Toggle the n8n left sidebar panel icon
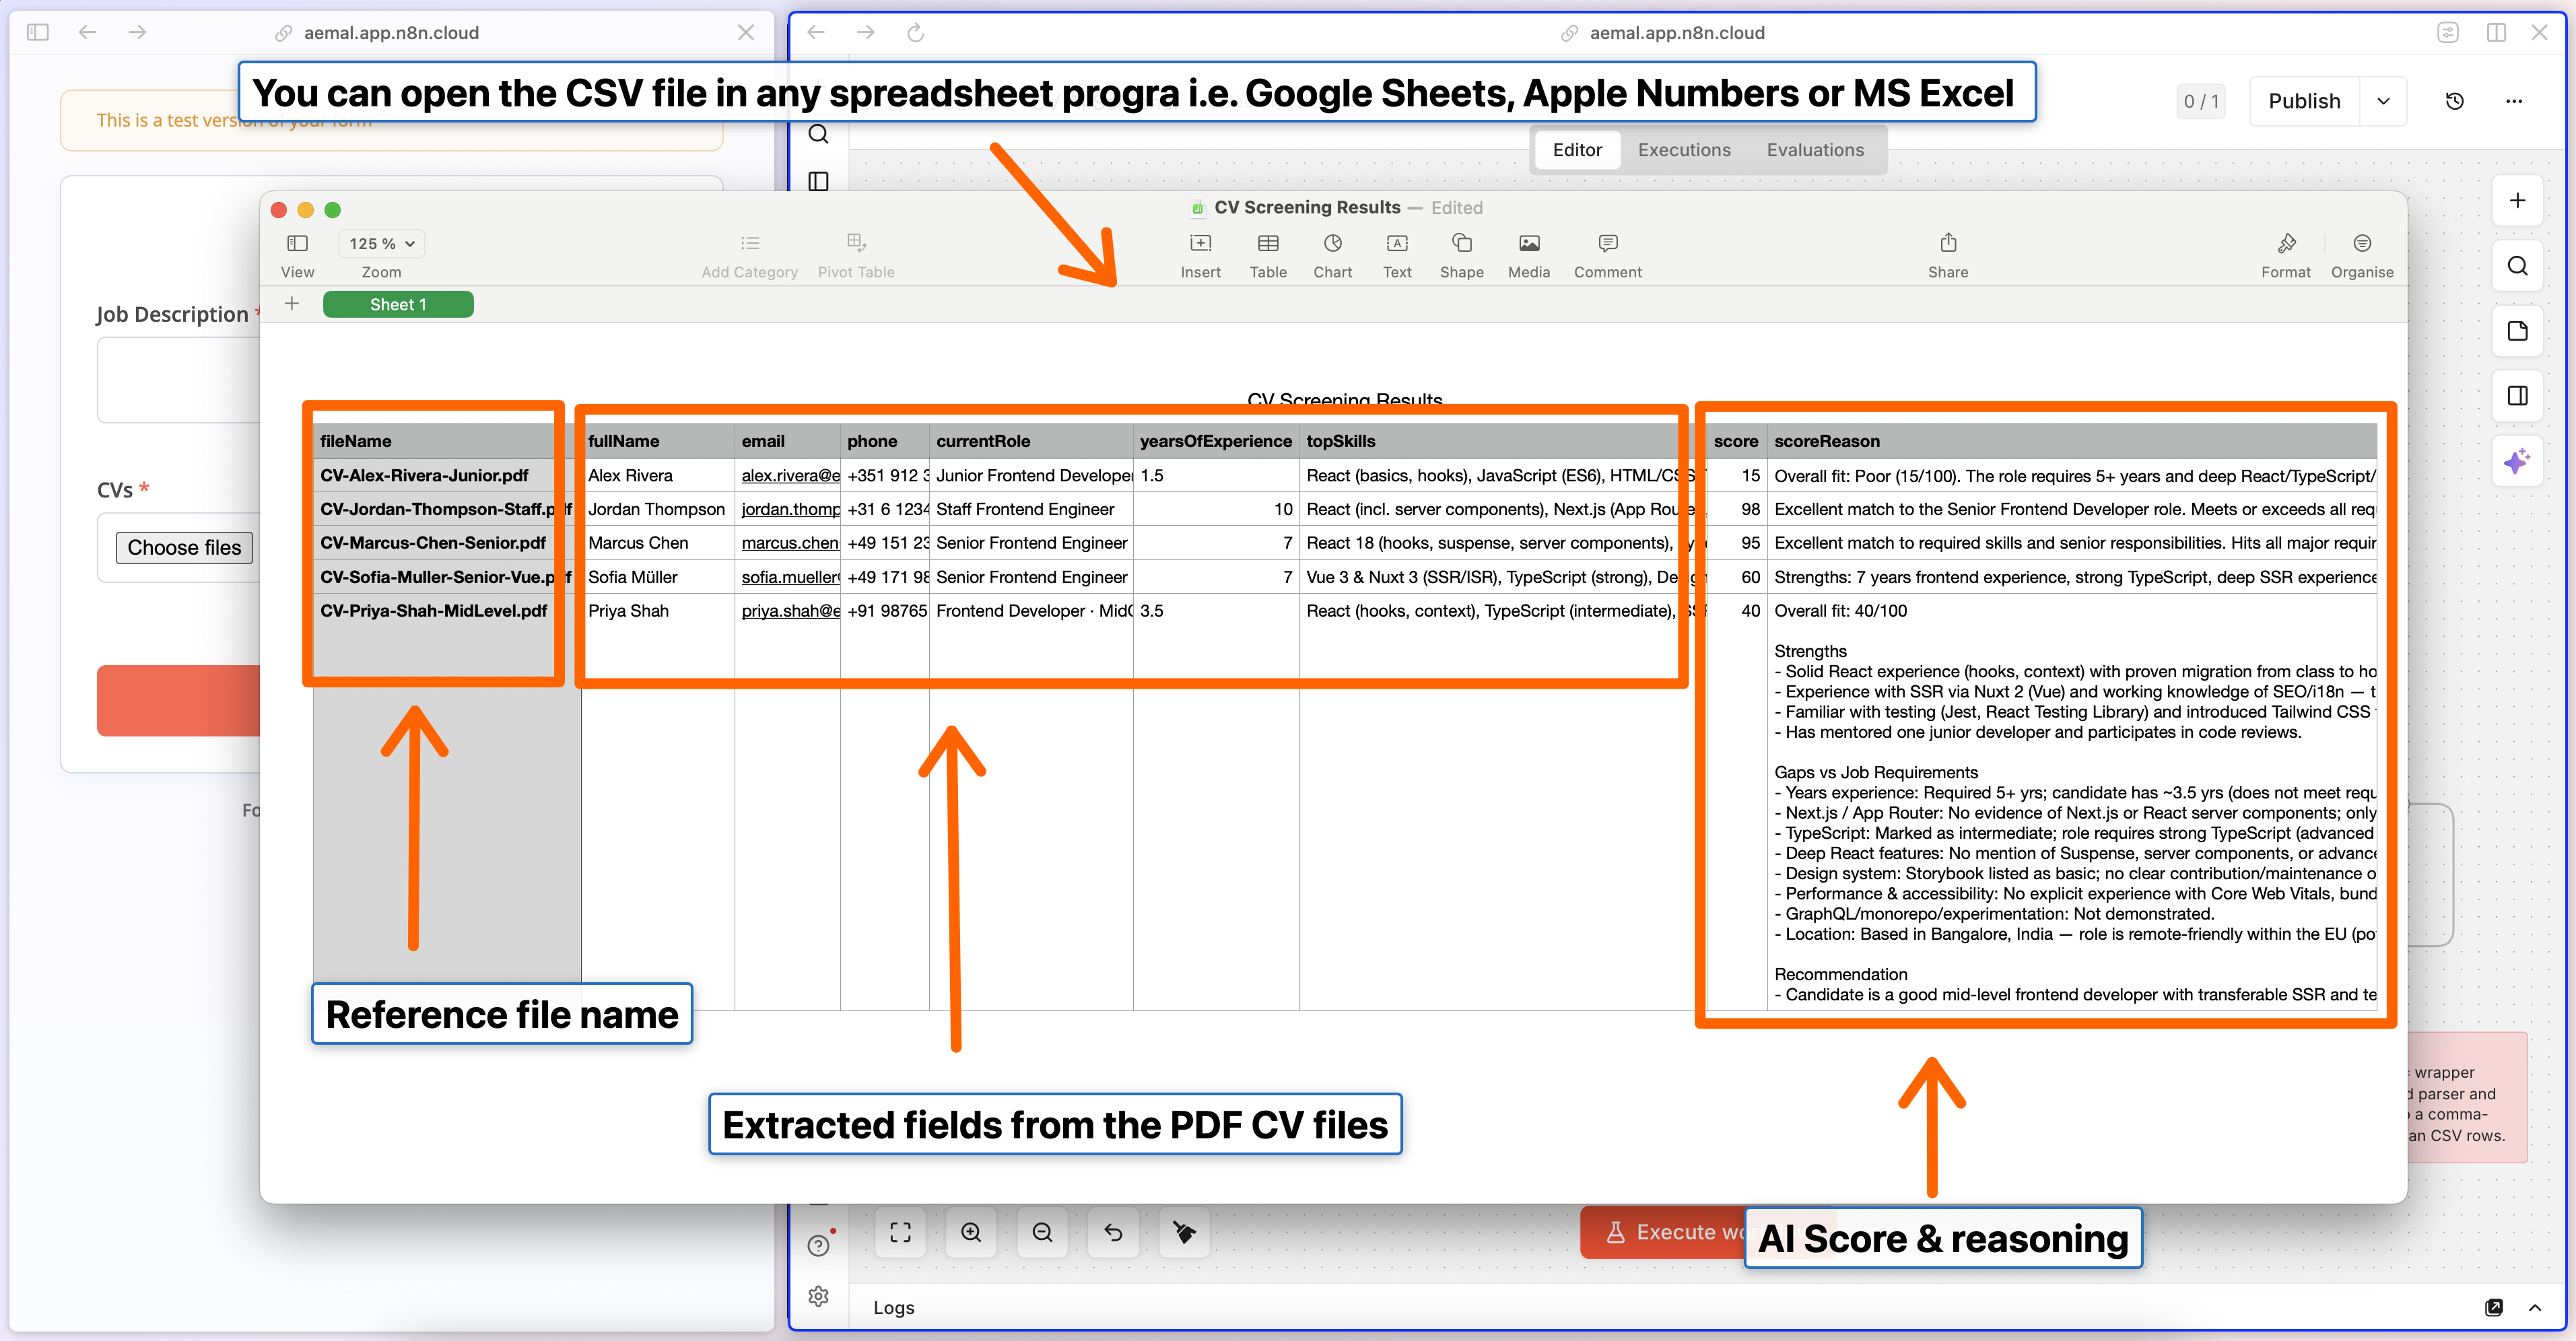This screenshot has width=2576, height=1341. (x=818, y=181)
